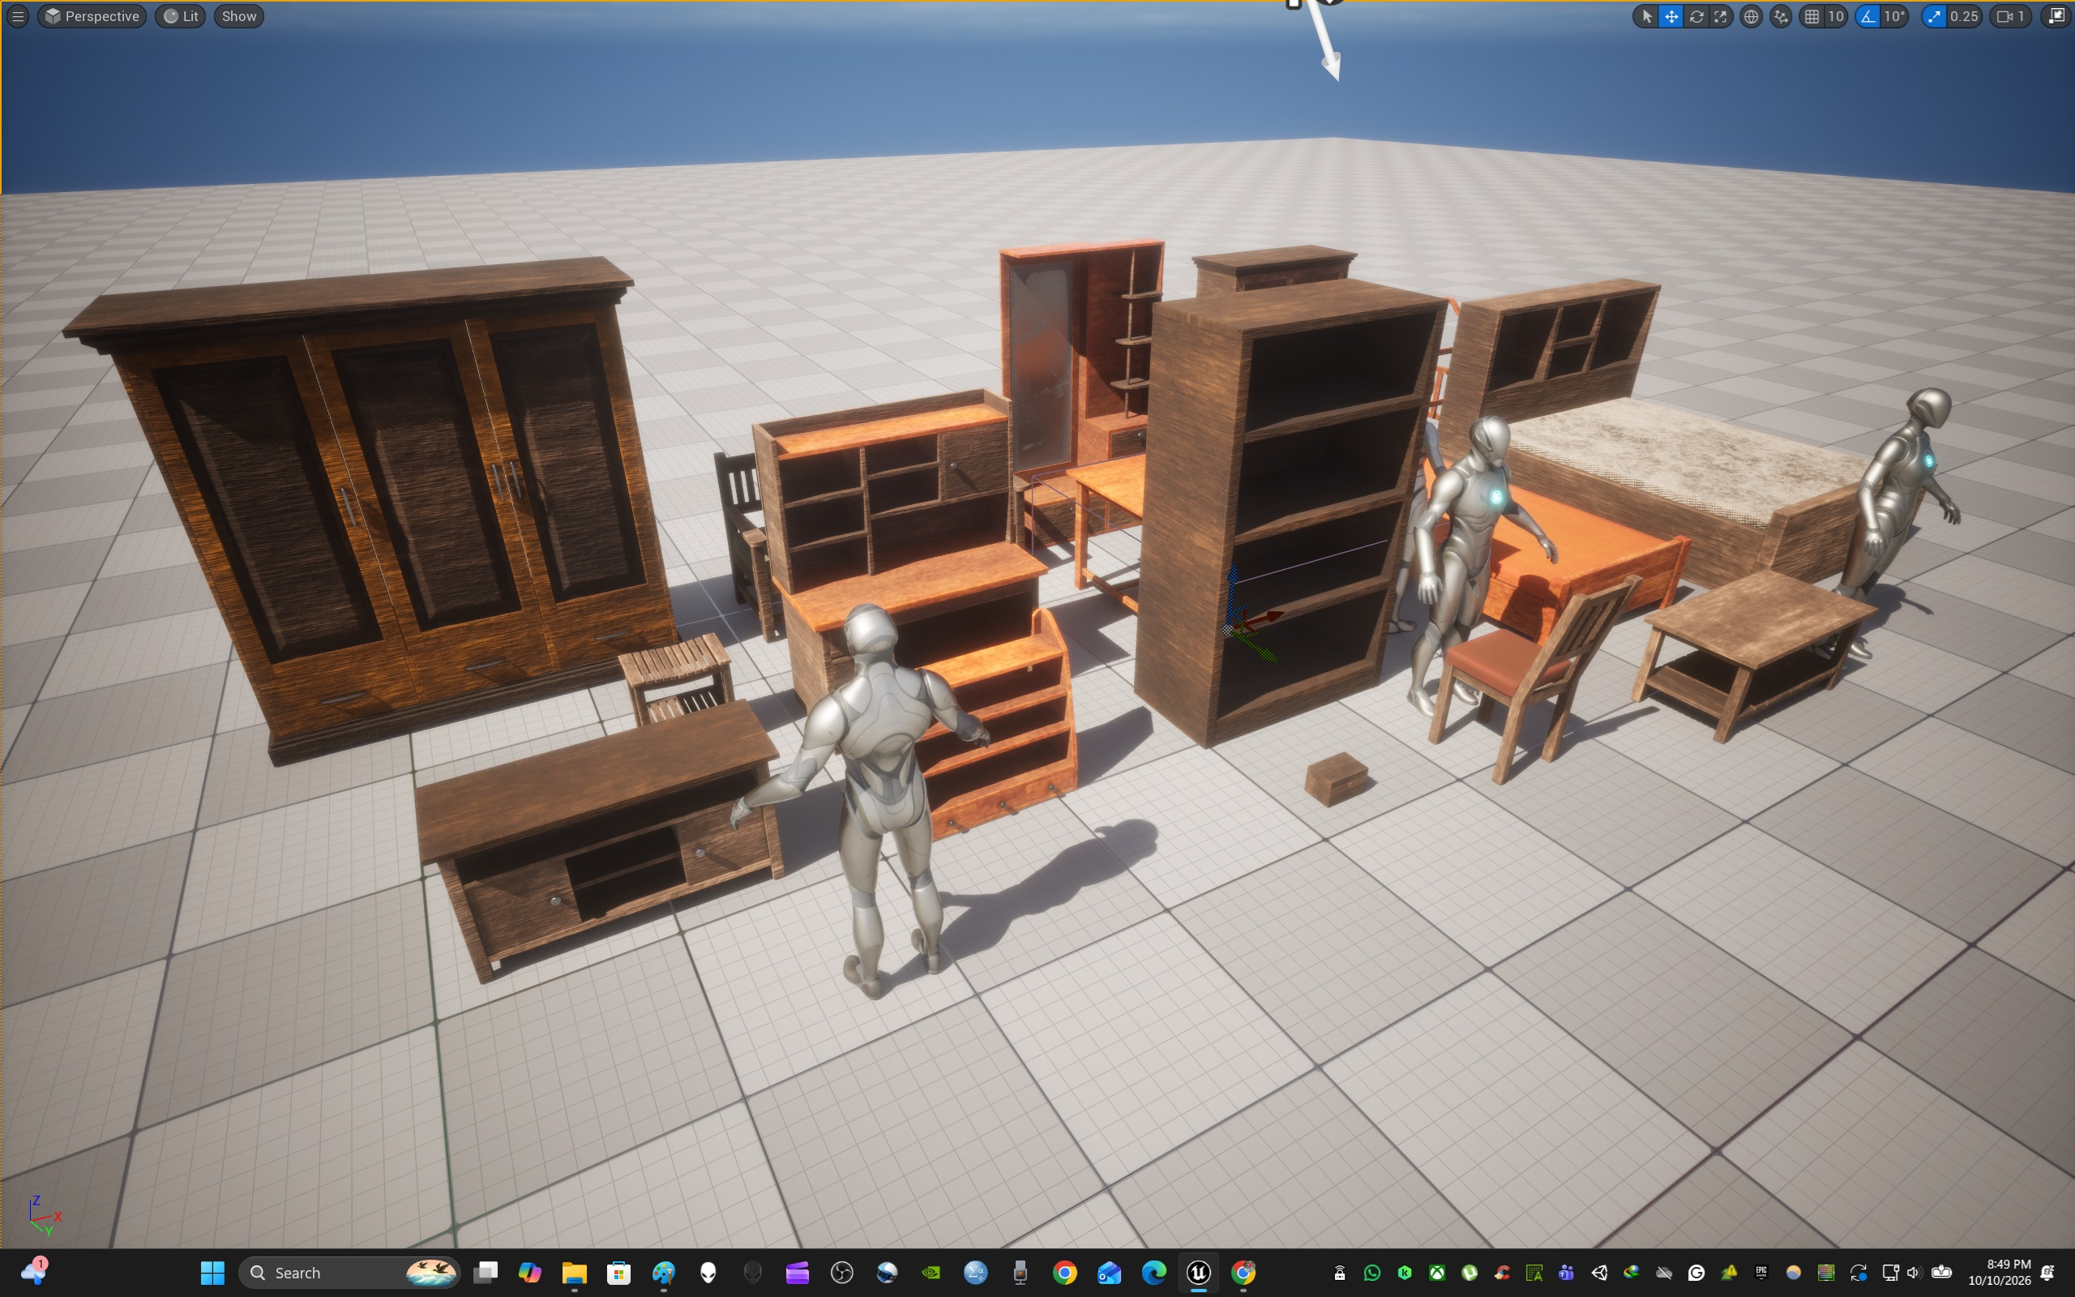This screenshot has width=2075, height=1297.
Task: Open Epic Games Launcher tray icon
Action: [x=1761, y=1272]
